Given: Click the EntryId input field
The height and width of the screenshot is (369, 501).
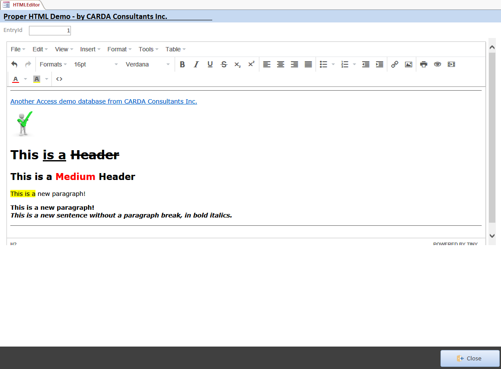Looking at the screenshot, I should (x=50, y=31).
